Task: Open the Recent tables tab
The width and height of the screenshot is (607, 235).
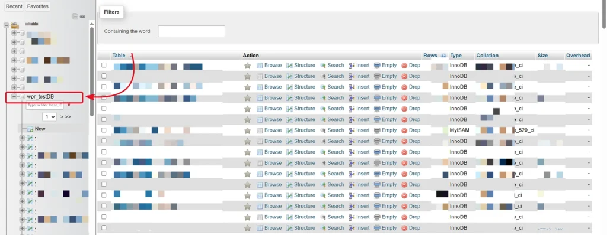Action: pyautogui.click(x=14, y=6)
